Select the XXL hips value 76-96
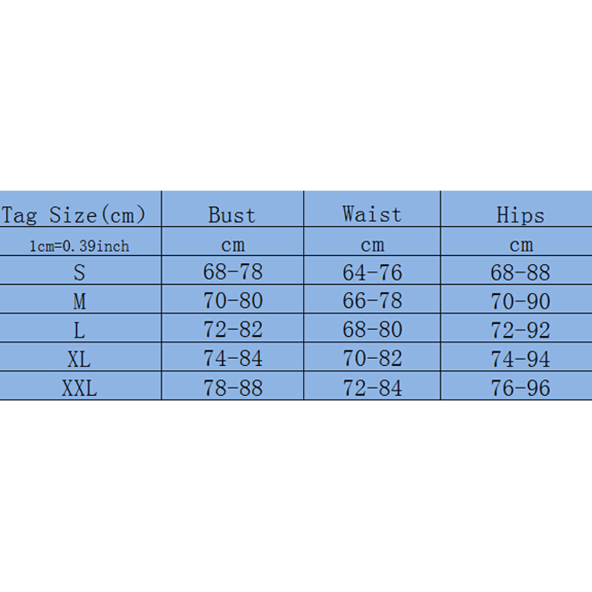Viewport: 592px width, 592px height. [x=521, y=388]
